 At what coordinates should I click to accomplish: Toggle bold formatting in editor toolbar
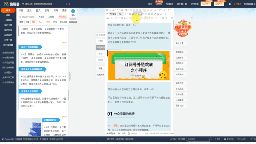[x=107, y=10]
